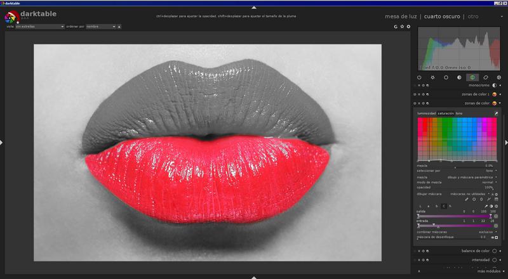
Task: Invert the parametric mask with half-circle icon
Action: pyautogui.click(x=491, y=206)
